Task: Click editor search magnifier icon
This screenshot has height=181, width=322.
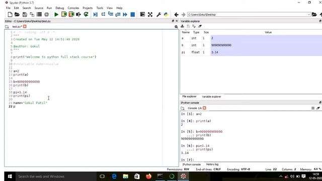Action: click(176, 27)
